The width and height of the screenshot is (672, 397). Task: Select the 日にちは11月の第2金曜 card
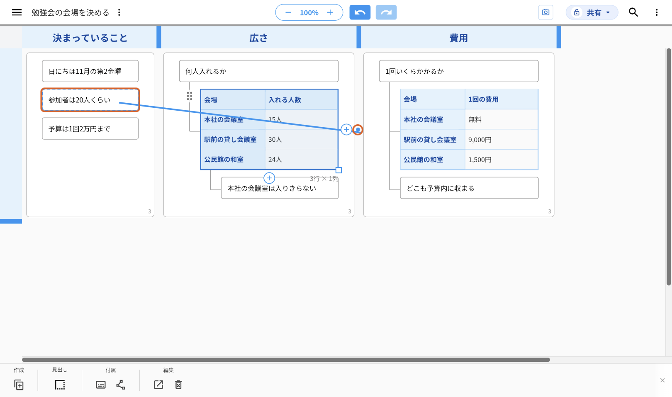90,71
